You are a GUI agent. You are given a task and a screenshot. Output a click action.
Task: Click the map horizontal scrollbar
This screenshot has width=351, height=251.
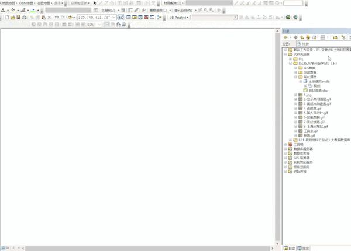tap(147, 248)
